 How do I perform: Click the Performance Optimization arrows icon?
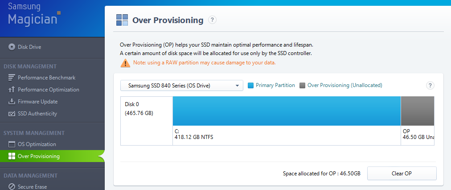[12, 90]
